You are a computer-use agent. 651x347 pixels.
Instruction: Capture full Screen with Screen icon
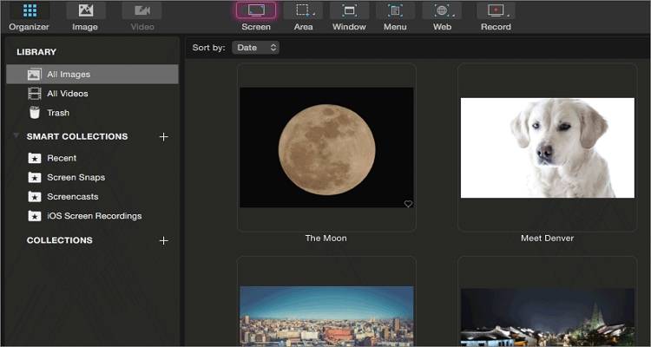pyautogui.click(x=256, y=10)
